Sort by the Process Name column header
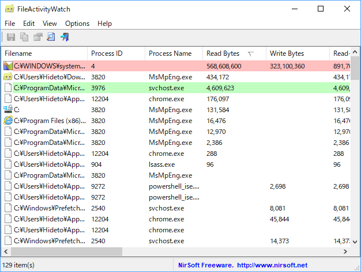 174,53
